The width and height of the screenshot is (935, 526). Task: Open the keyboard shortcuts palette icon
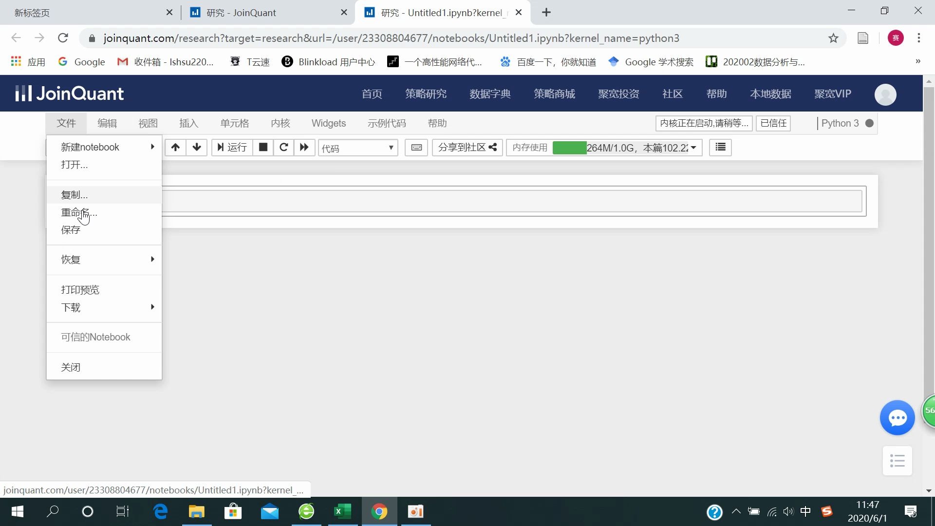(x=416, y=148)
